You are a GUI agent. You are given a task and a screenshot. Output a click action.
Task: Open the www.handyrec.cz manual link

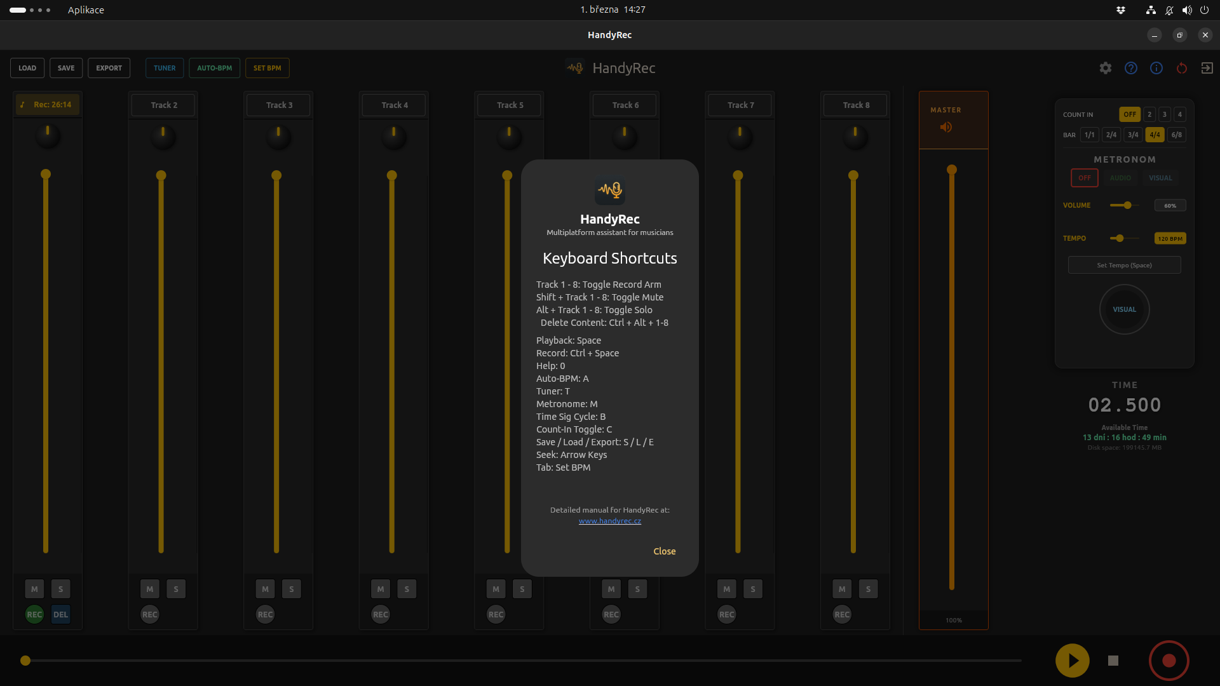pyautogui.click(x=609, y=520)
